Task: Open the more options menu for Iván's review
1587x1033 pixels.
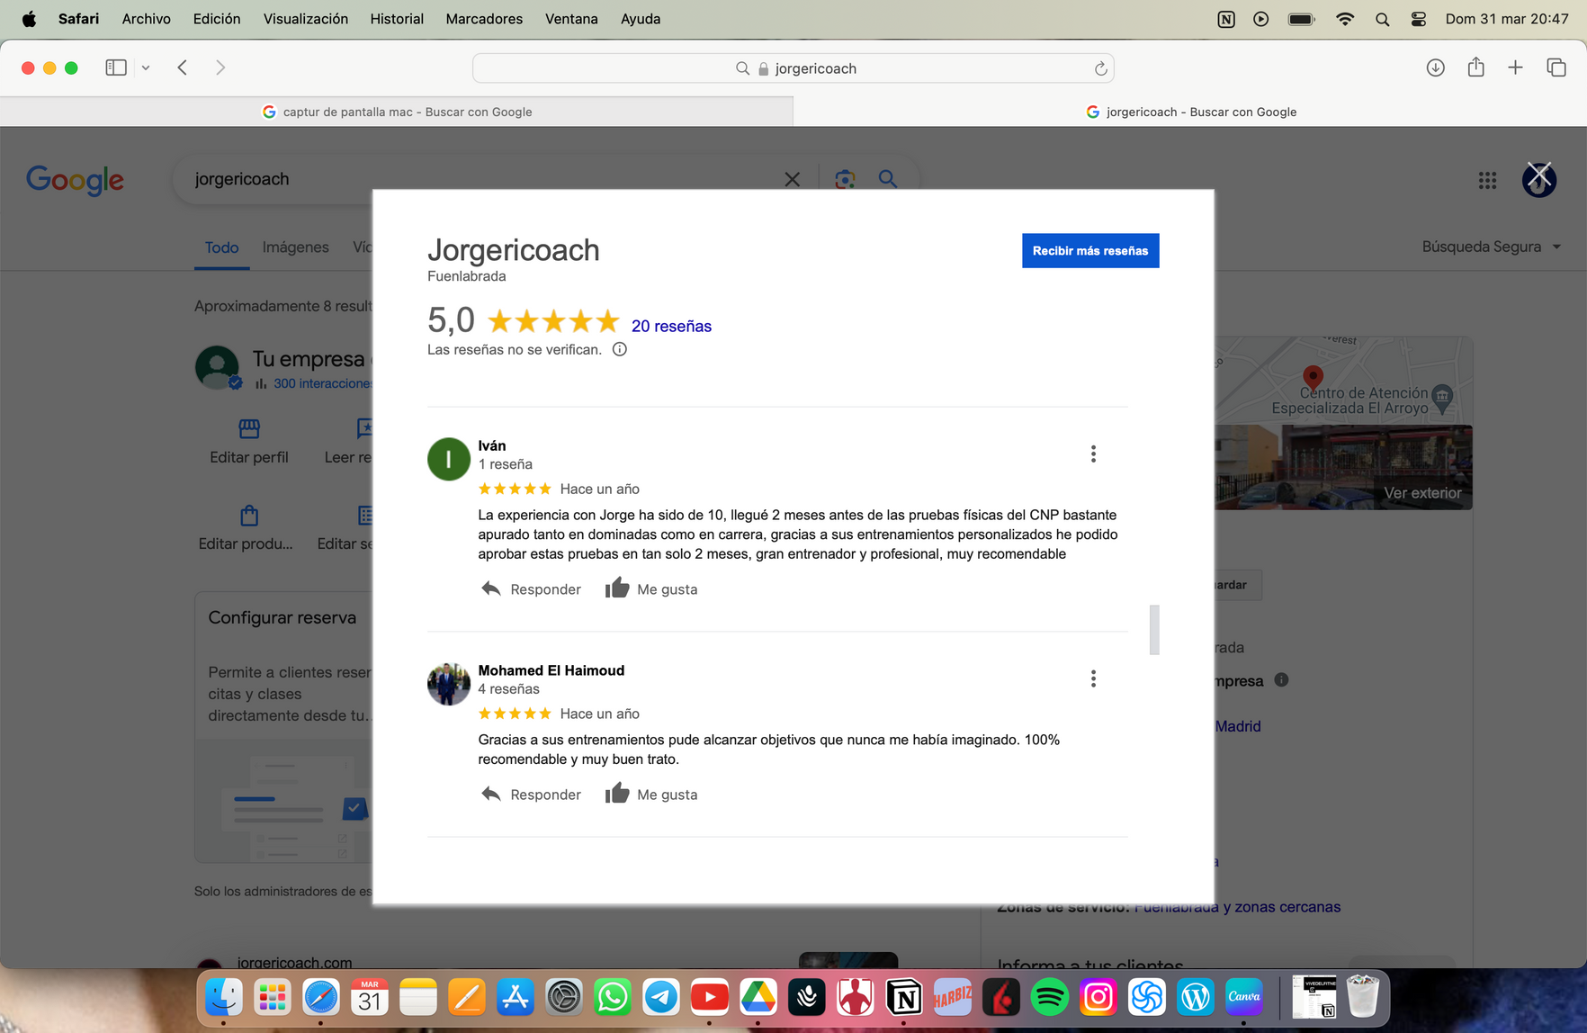Action: pyautogui.click(x=1093, y=454)
